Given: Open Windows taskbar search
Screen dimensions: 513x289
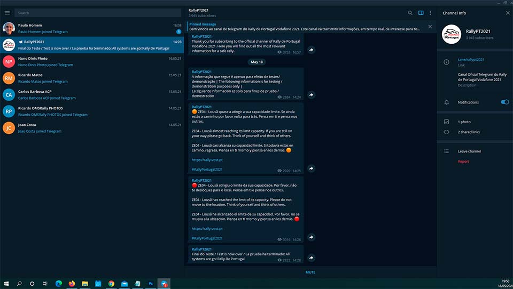Looking at the screenshot, I should [19, 284].
